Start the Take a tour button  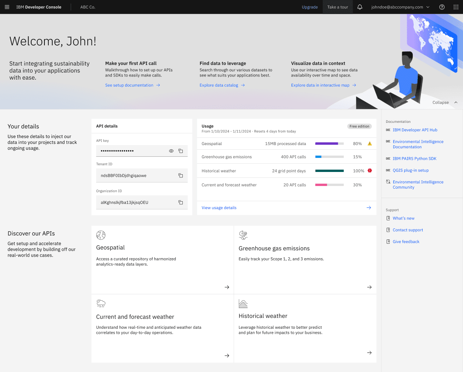[338, 7]
